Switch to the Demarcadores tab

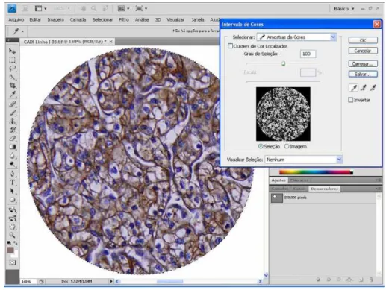(324, 189)
